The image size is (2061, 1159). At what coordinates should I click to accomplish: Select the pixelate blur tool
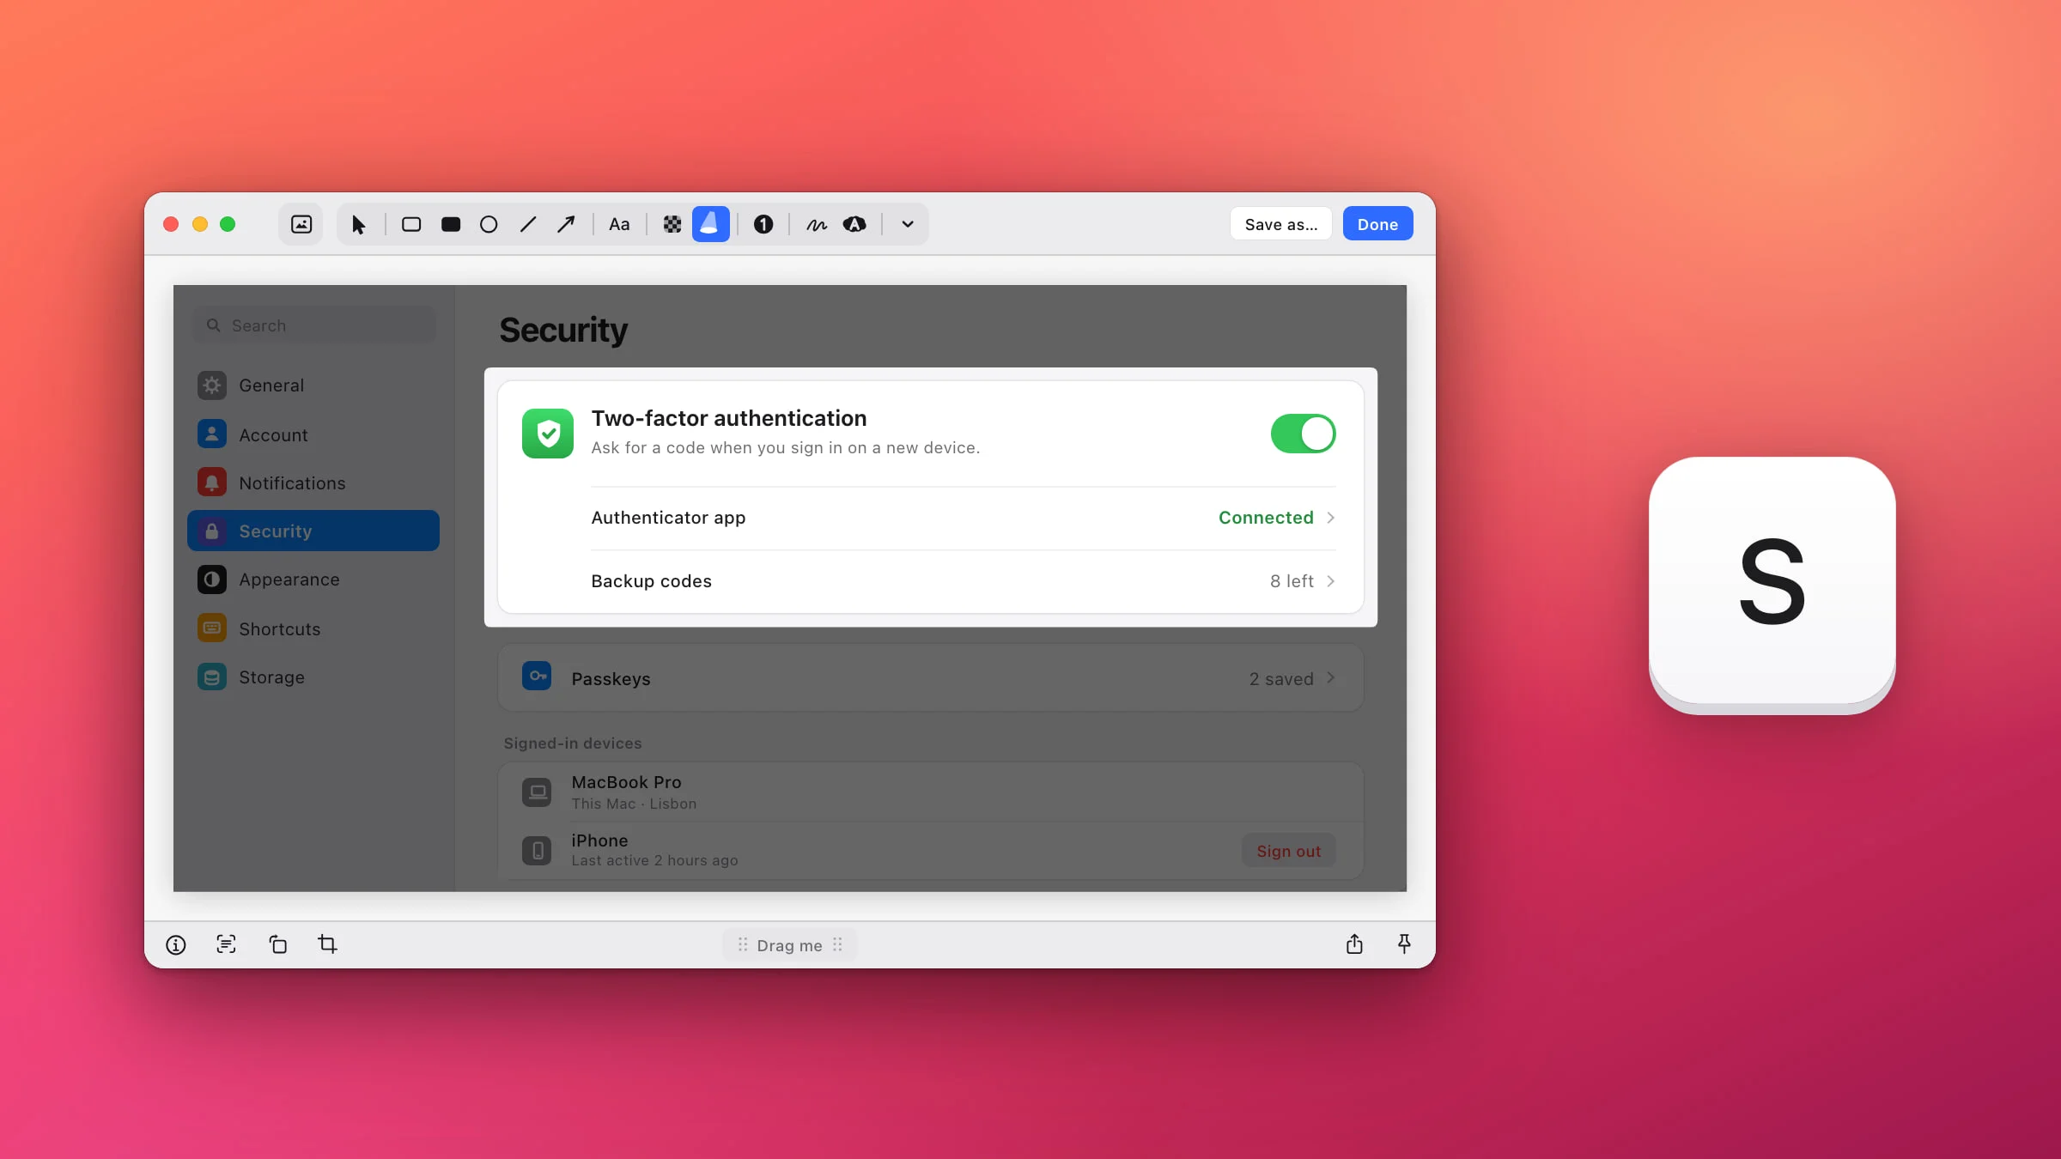point(672,224)
